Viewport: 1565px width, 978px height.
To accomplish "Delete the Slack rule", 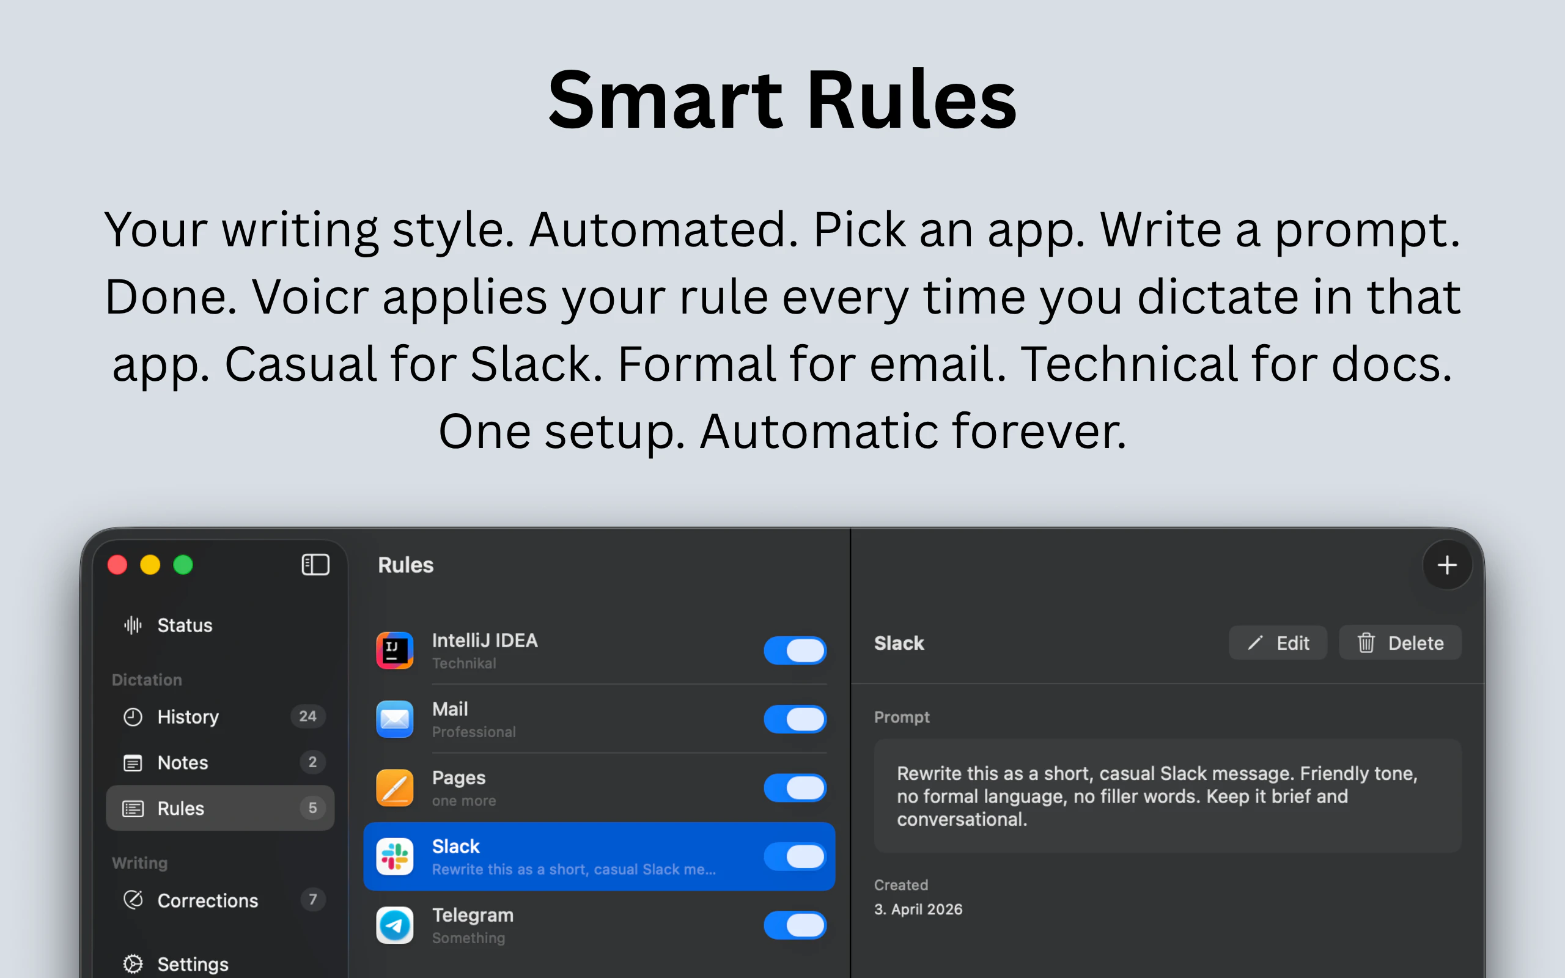I will [1399, 643].
